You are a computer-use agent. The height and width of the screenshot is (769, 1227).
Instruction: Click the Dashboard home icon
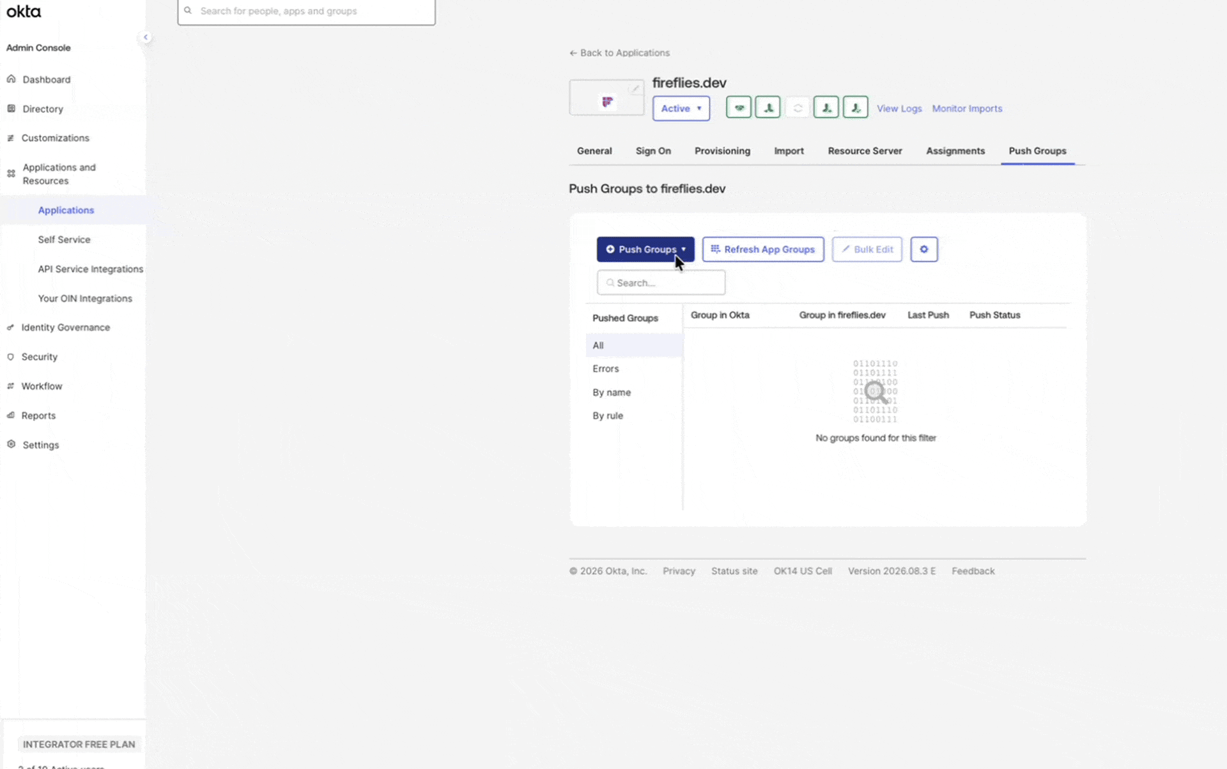11,79
